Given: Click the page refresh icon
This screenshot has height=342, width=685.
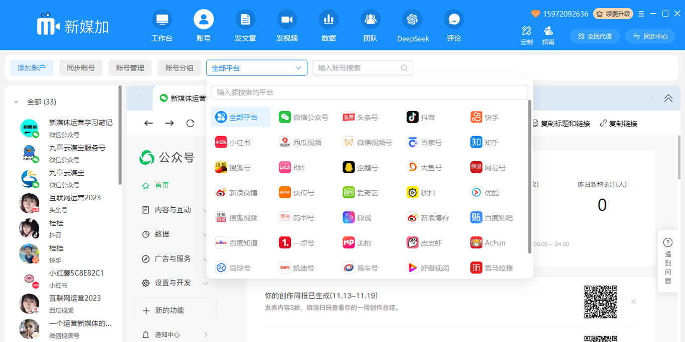Looking at the screenshot, I should (x=190, y=123).
